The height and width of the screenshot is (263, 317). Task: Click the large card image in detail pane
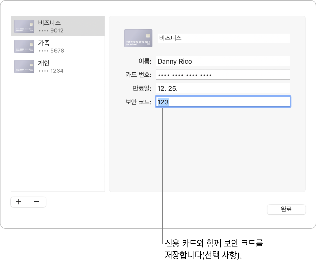[138, 38]
